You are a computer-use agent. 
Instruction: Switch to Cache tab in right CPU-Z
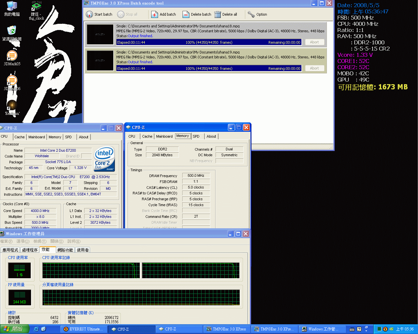(147, 136)
